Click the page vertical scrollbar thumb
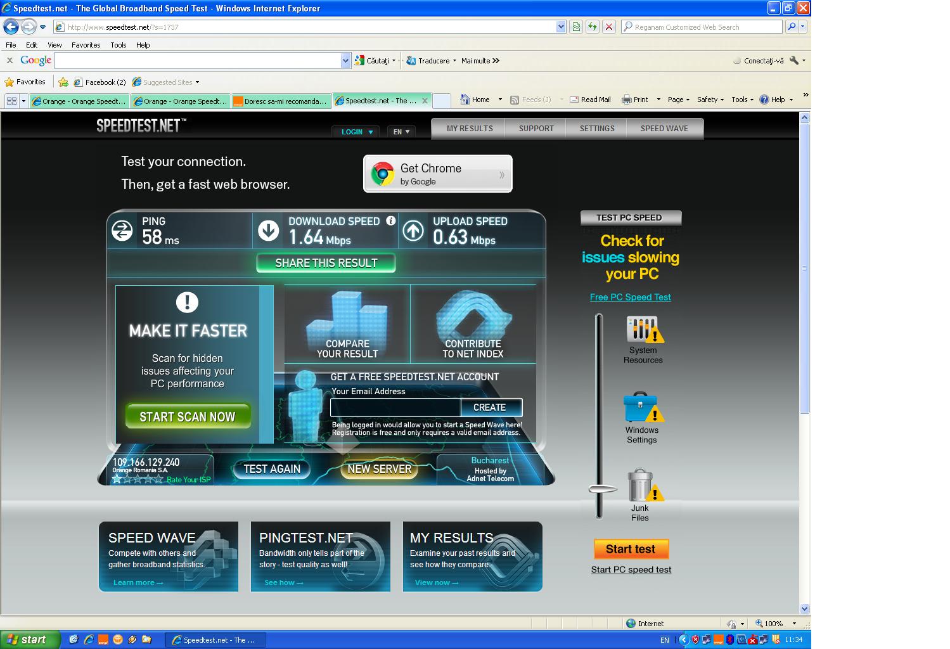This screenshot has height=649, width=950. pyautogui.click(x=804, y=268)
